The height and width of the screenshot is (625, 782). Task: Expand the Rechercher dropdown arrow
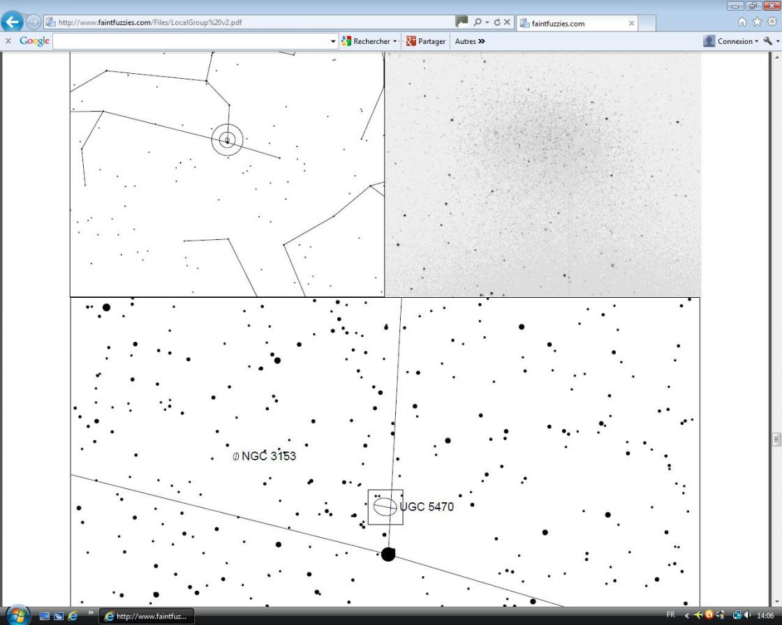tap(395, 41)
